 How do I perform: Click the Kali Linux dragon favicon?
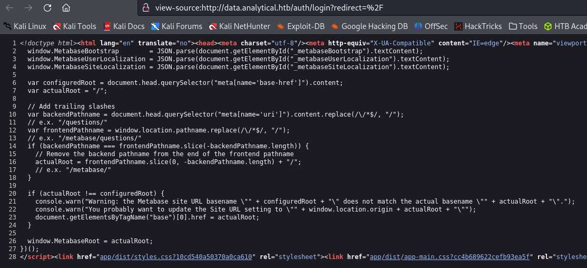[x=7, y=26]
